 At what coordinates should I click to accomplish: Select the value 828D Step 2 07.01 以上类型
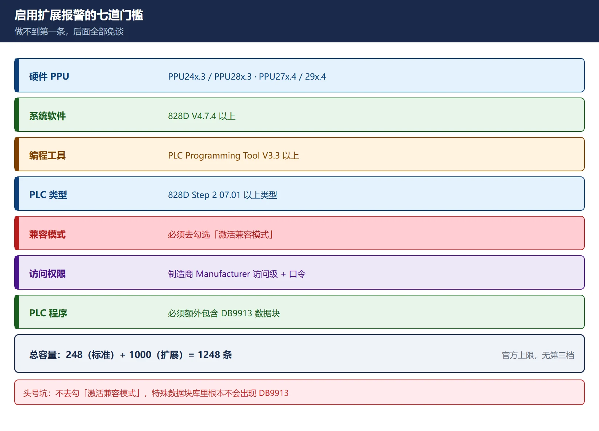(x=222, y=195)
